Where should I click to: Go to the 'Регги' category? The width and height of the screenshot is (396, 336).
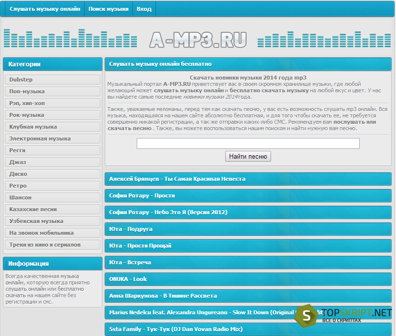tap(53, 150)
